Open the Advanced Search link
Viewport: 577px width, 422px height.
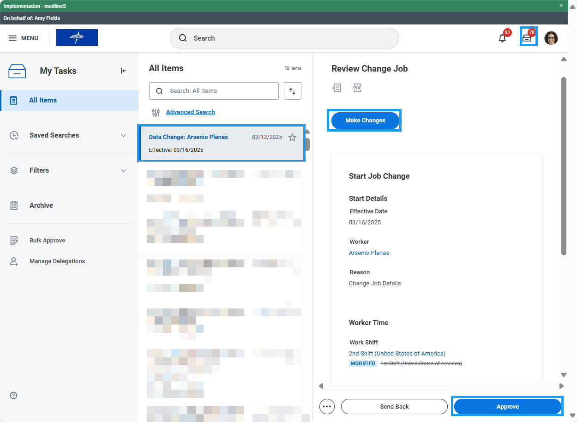tap(190, 112)
